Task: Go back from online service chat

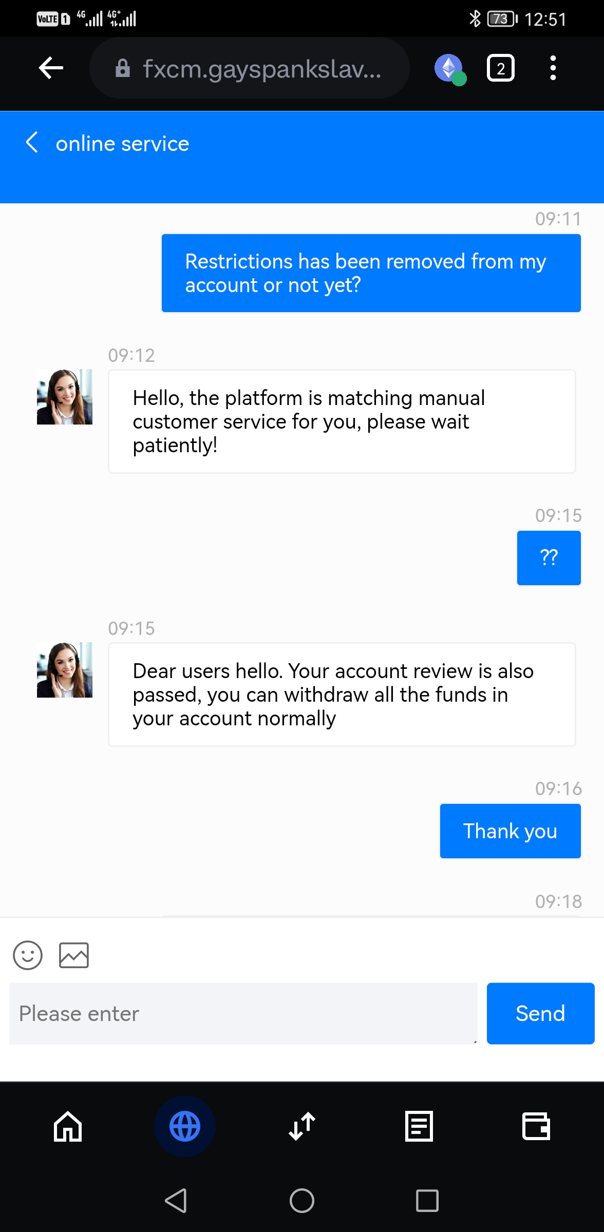Action: pyautogui.click(x=32, y=143)
